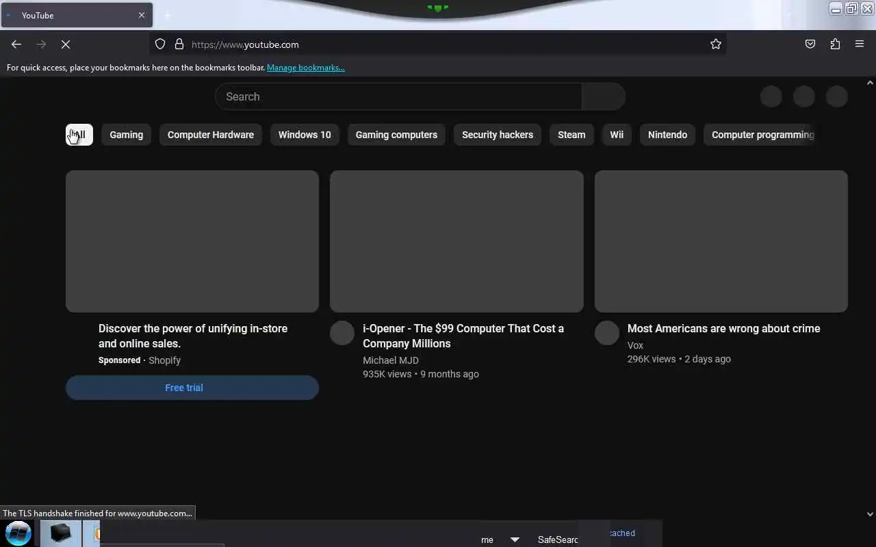876x547 pixels.
Task: Open the tracking protection shield icon
Action: coord(160,44)
